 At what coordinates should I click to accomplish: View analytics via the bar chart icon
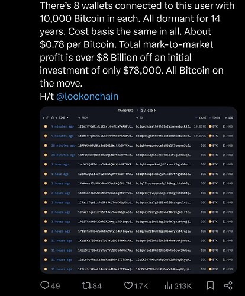[168, 285]
